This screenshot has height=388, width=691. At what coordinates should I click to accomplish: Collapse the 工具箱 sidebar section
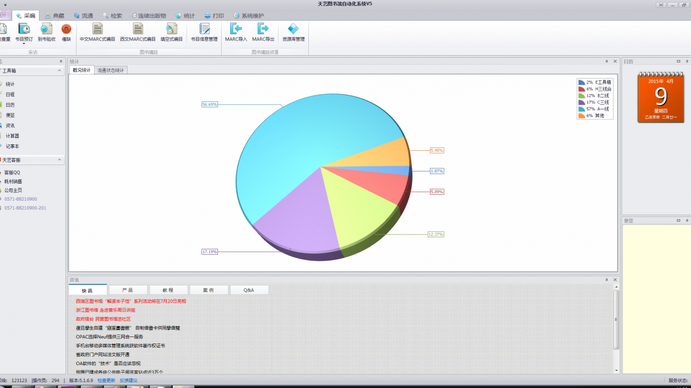(60, 71)
